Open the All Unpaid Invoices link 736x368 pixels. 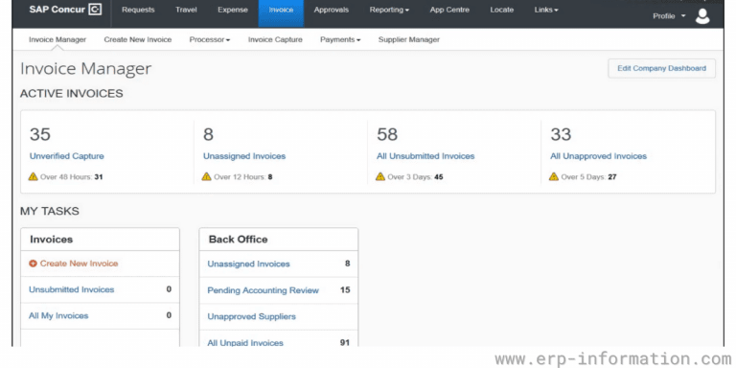tap(245, 343)
